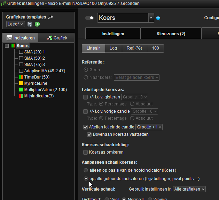Select MyPriceLine in the indicator tree
Image resolution: width=219 pixels, height=200 pixels.
36,83
